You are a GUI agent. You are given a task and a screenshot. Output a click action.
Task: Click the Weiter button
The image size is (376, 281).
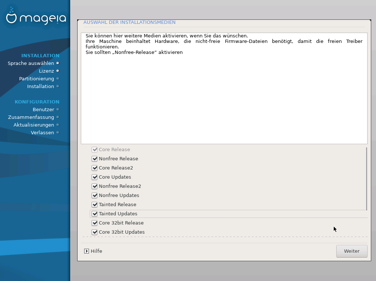(x=351, y=251)
